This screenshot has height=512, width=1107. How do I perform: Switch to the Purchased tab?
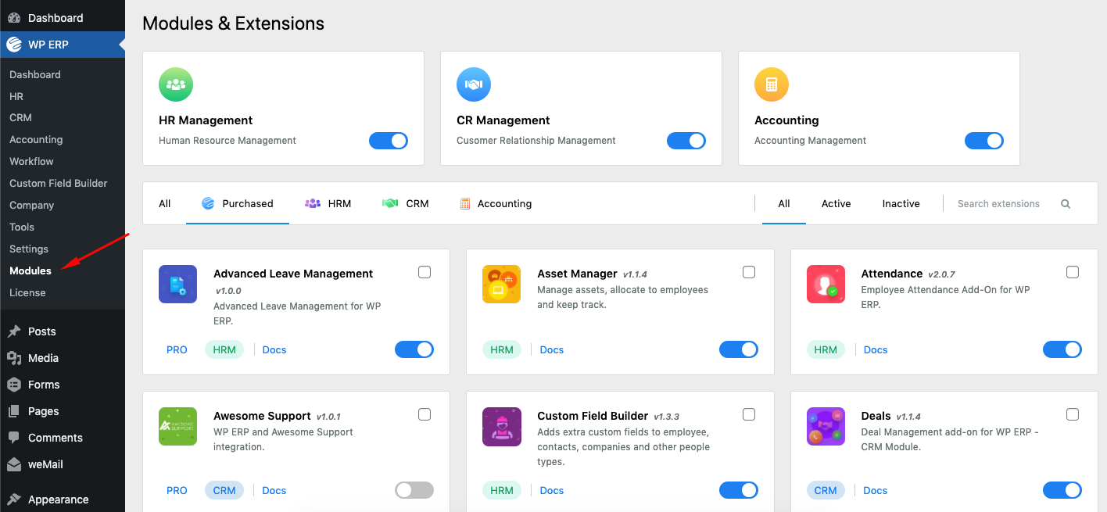[238, 204]
